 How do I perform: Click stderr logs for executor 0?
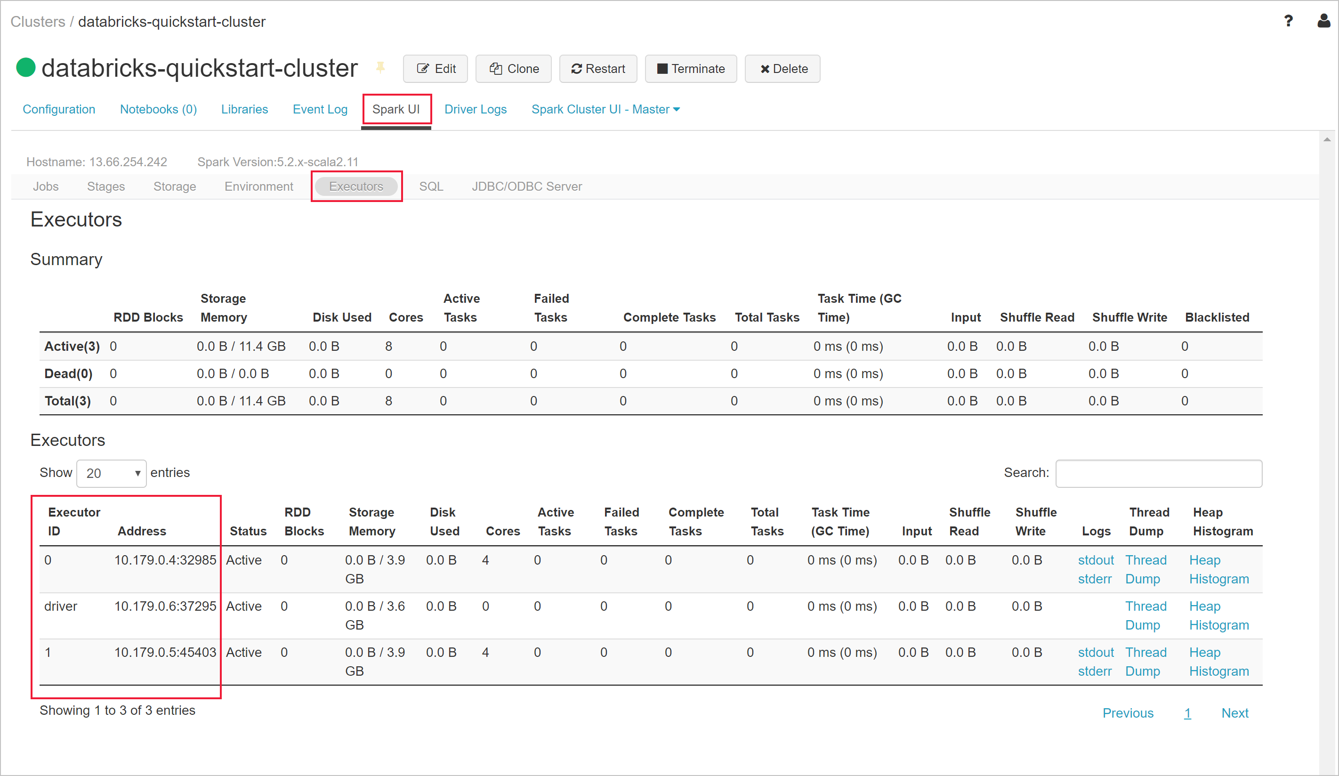click(1094, 576)
